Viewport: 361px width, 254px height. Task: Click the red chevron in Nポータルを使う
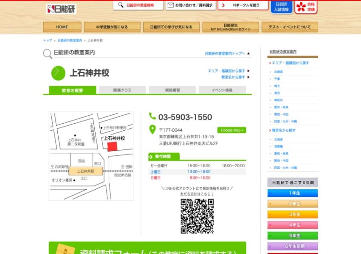coord(223,5)
